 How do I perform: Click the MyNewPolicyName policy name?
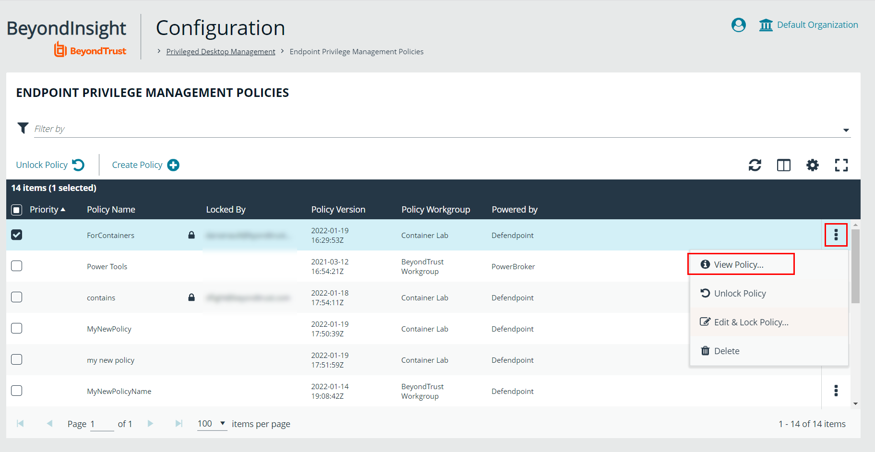click(119, 391)
